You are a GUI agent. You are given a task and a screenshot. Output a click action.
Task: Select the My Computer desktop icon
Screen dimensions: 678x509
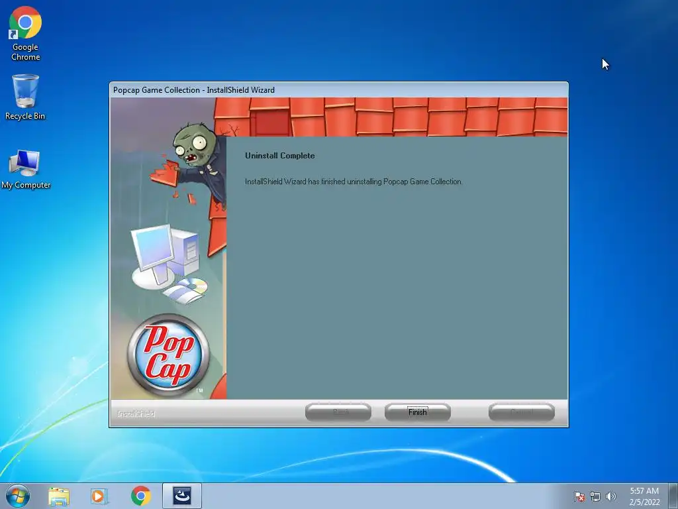pos(26,170)
